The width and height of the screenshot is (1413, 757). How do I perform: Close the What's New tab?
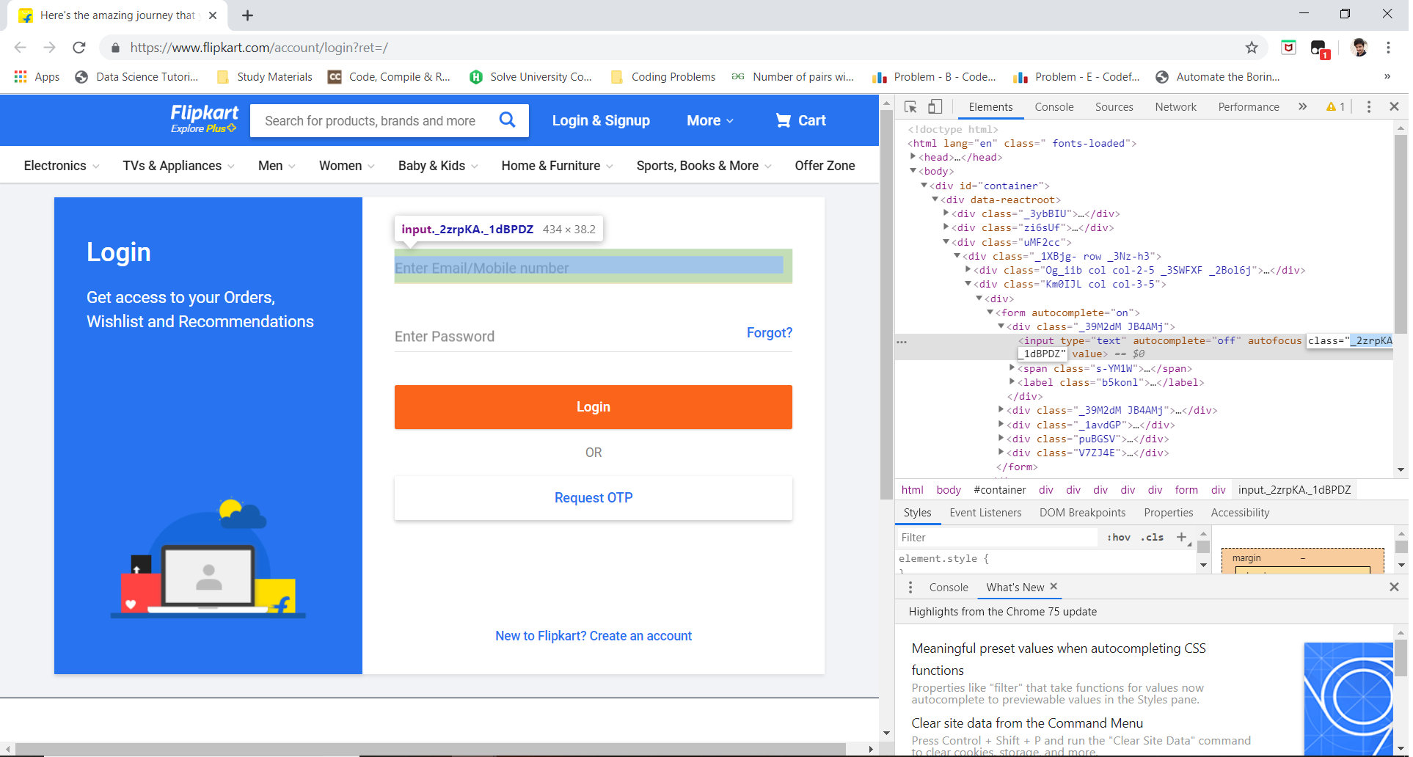1054,587
